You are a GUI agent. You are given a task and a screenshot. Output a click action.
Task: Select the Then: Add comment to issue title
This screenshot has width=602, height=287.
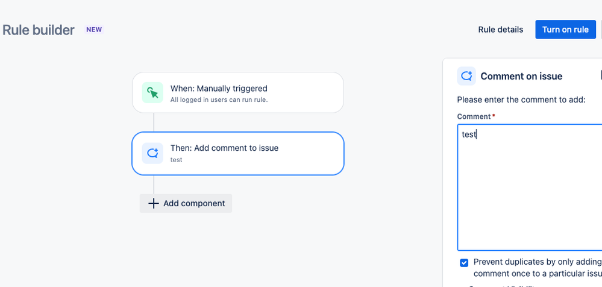click(x=225, y=148)
